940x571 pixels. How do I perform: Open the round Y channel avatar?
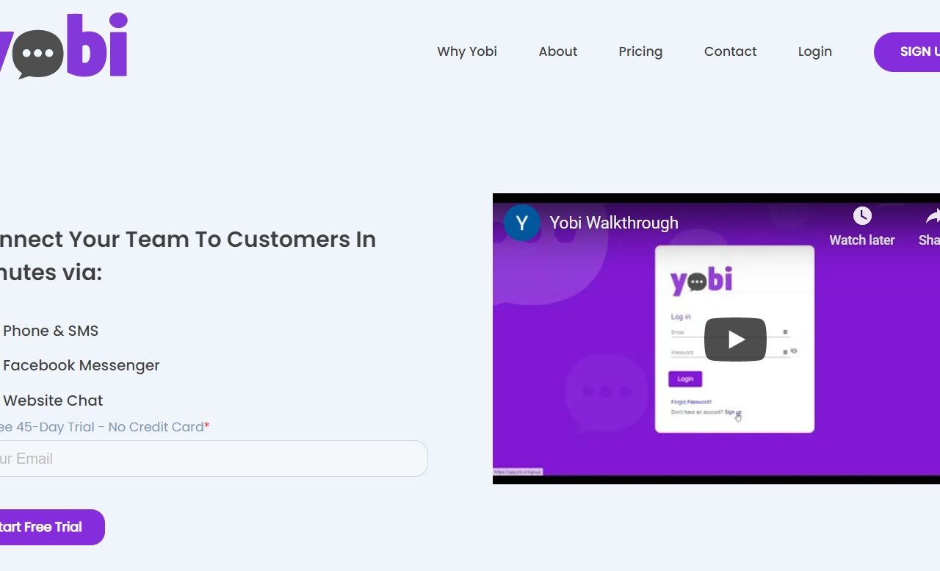(521, 223)
